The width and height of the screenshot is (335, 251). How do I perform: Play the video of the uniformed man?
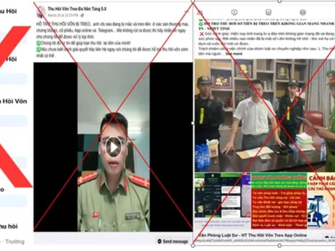(x=114, y=147)
